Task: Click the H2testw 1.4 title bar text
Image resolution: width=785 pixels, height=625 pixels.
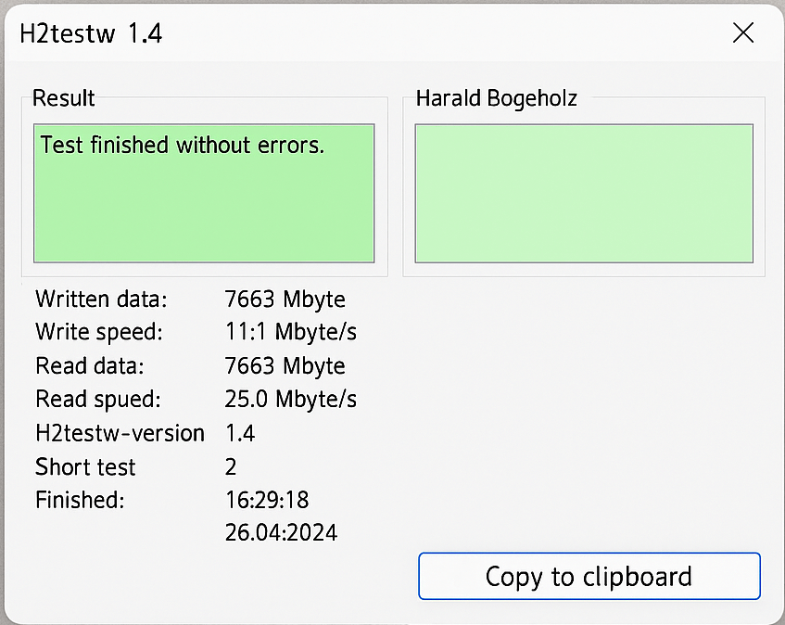Action: [92, 34]
